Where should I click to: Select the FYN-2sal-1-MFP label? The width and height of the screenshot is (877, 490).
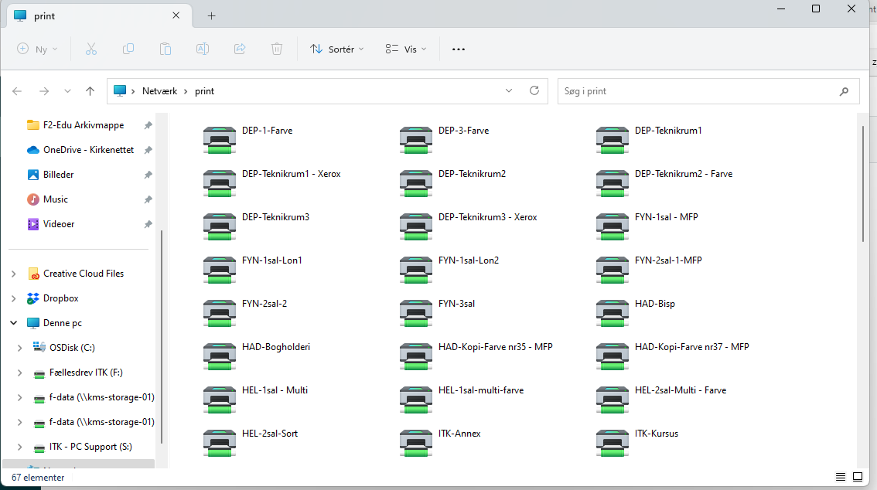pos(668,260)
